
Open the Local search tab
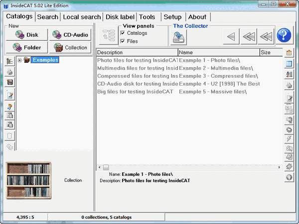tap(82, 17)
